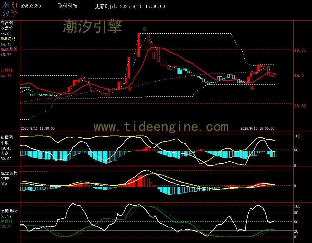
Task: Select the 高抛低吸 panel label
Action: click(x=9, y=211)
